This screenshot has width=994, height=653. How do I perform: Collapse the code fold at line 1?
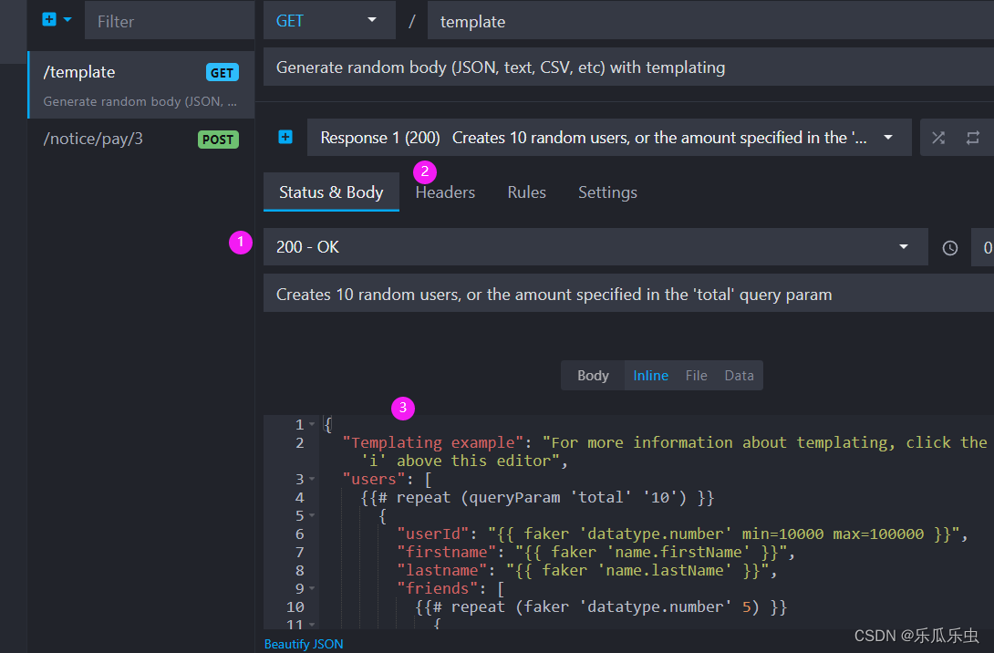pos(312,424)
